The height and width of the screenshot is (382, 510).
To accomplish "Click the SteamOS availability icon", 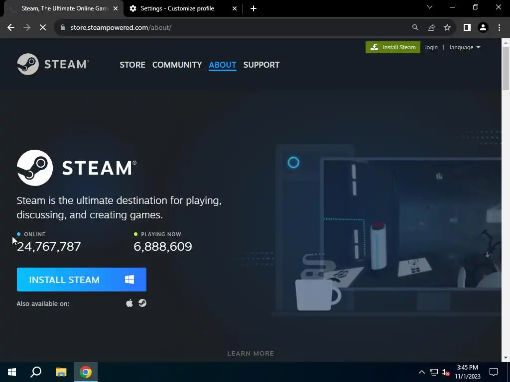I will [142, 303].
